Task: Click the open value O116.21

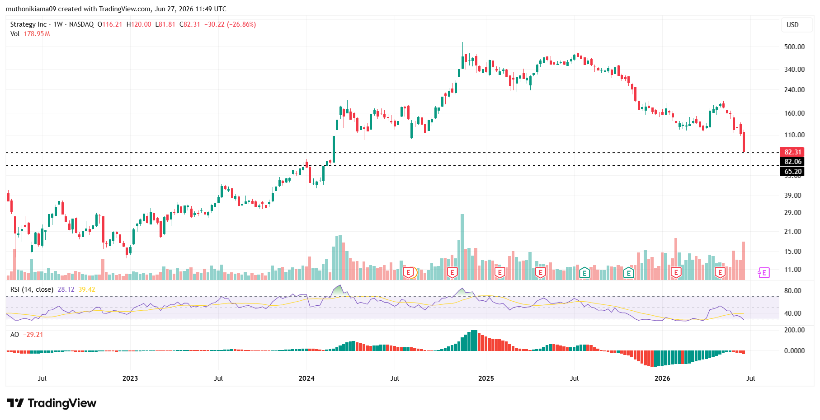Action: pyautogui.click(x=110, y=24)
